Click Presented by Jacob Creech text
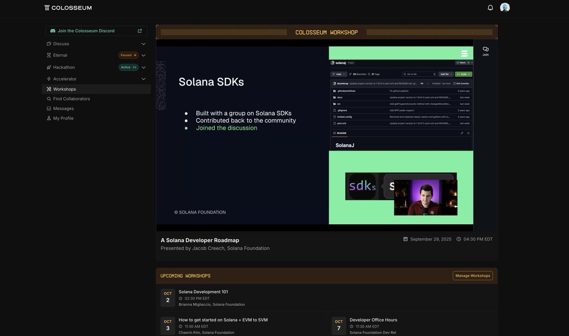This screenshot has width=569, height=336. coord(215,248)
